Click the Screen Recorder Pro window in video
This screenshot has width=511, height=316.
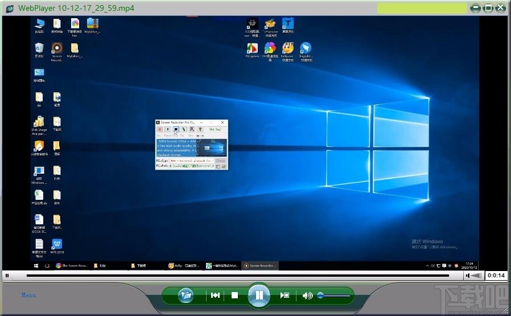point(192,145)
